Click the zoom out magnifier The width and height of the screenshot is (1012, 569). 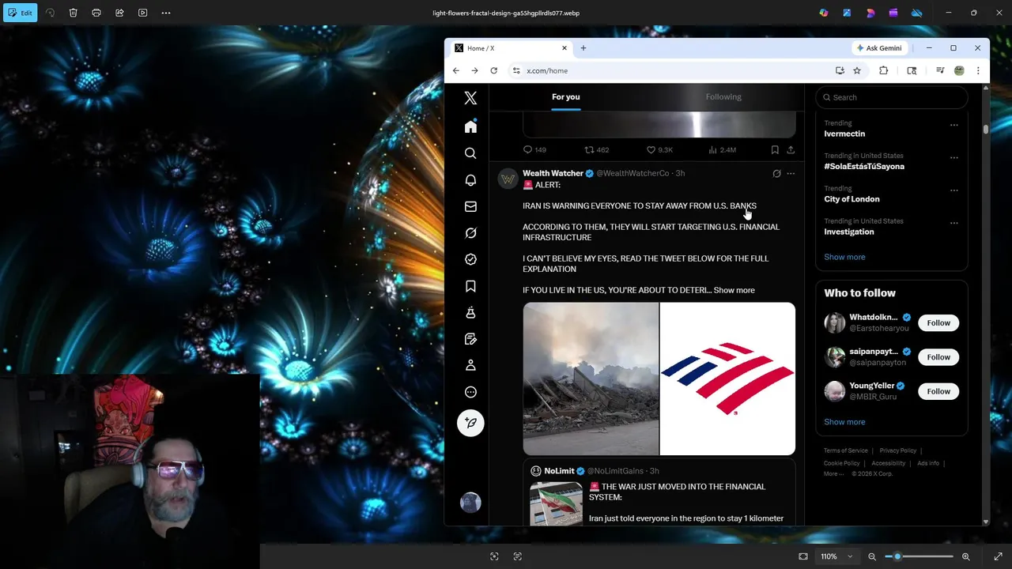point(872,556)
